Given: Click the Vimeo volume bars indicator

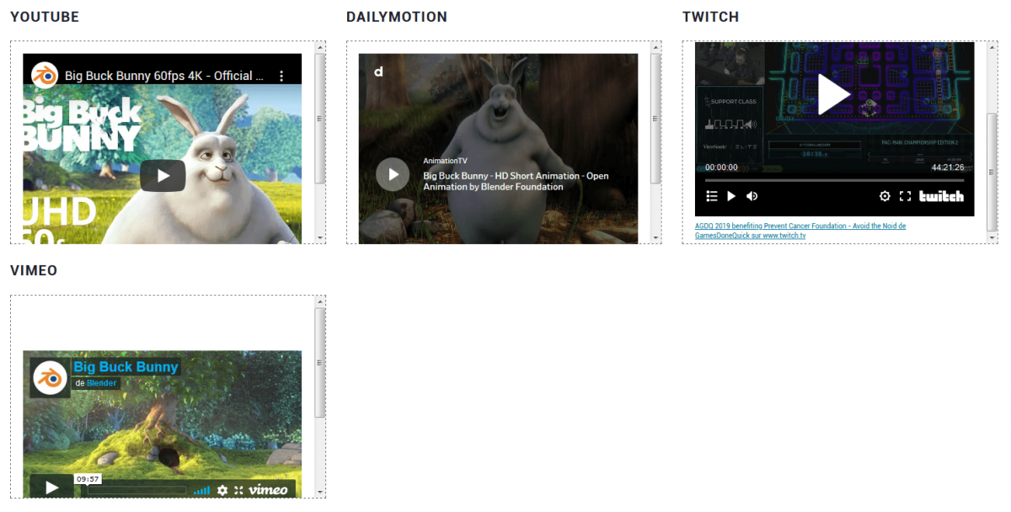Looking at the screenshot, I should pyautogui.click(x=201, y=490).
